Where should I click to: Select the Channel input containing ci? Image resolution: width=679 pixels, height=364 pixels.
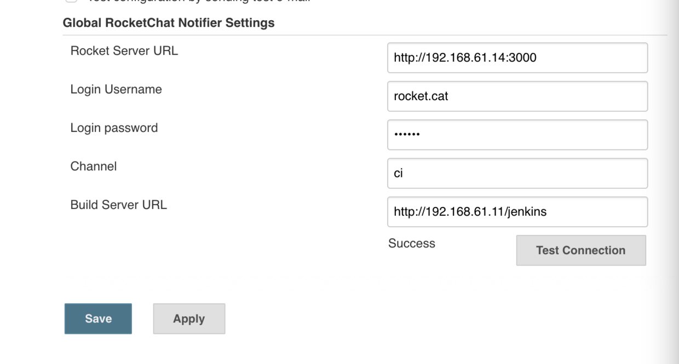pos(517,173)
